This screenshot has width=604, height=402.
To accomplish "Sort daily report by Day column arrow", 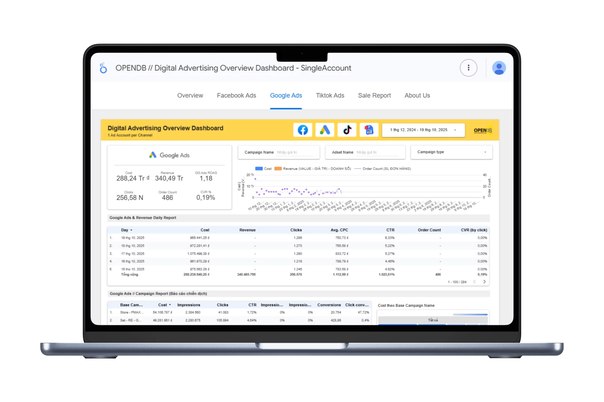I will pyautogui.click(x=131, y=230).
